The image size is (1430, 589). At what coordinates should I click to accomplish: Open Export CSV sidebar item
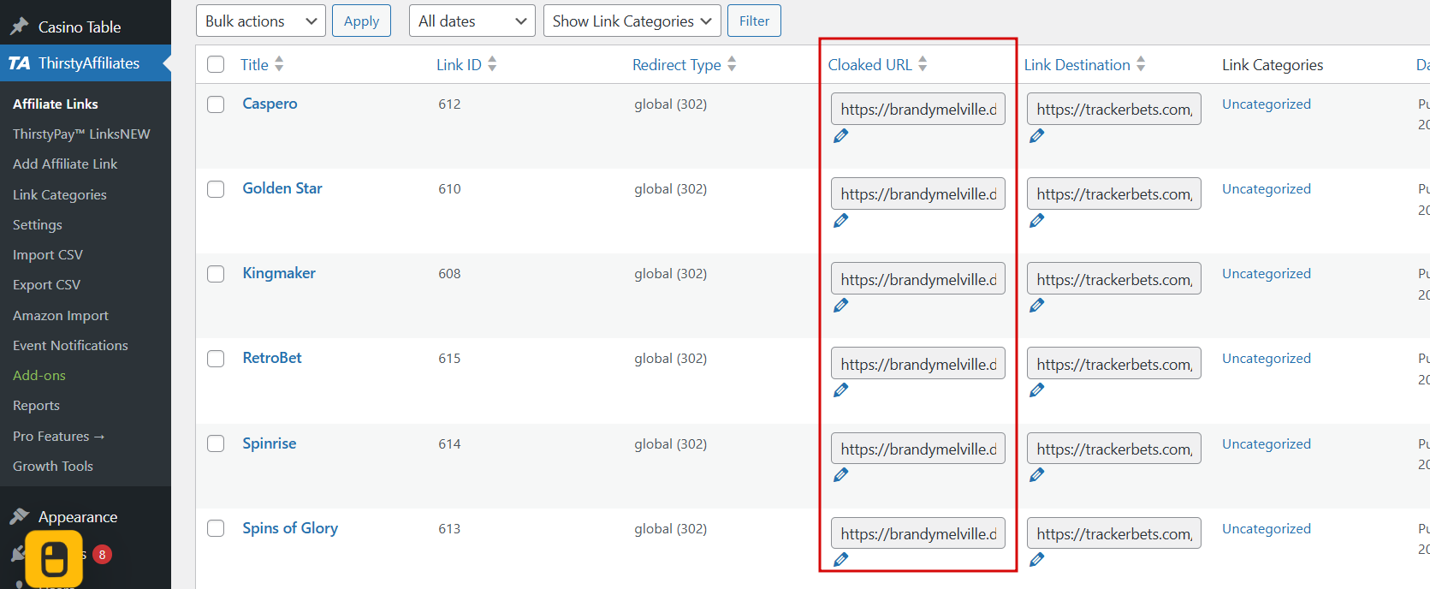(x=47, y=284)
